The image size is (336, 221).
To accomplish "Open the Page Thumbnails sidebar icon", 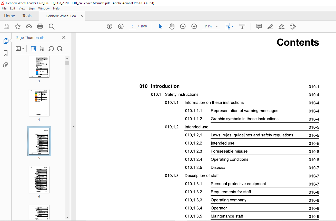I will pyautogui.click(x=6, y=41).
